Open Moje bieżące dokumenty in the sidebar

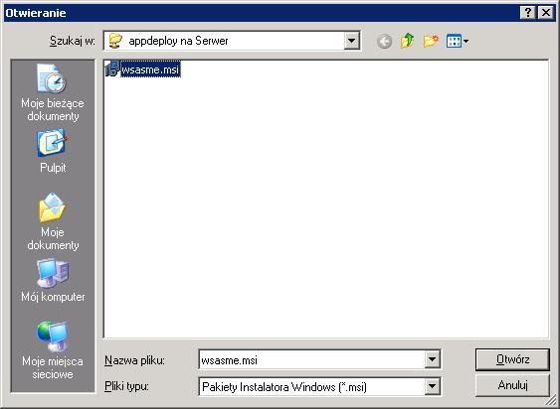click(x=53, y=92)
